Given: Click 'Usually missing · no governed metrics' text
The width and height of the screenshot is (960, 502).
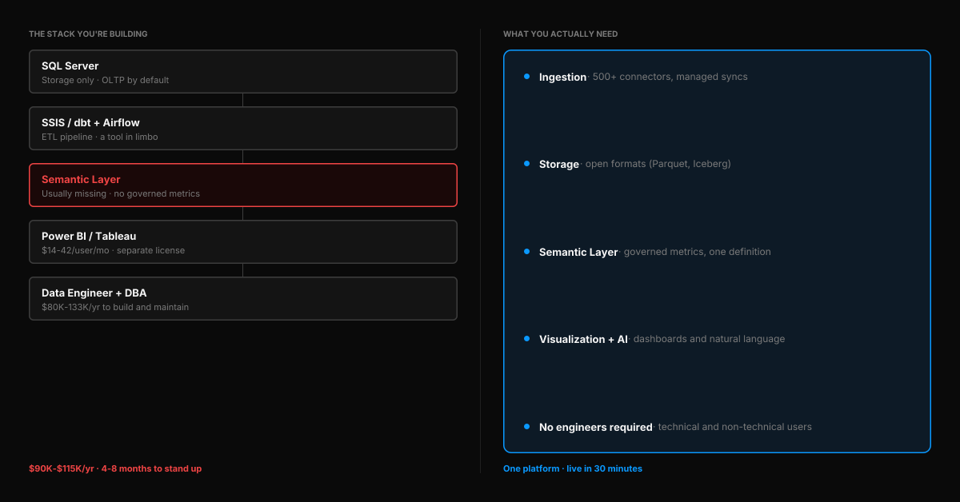Looking at the screenshot, I should click(x=121, y=193).
